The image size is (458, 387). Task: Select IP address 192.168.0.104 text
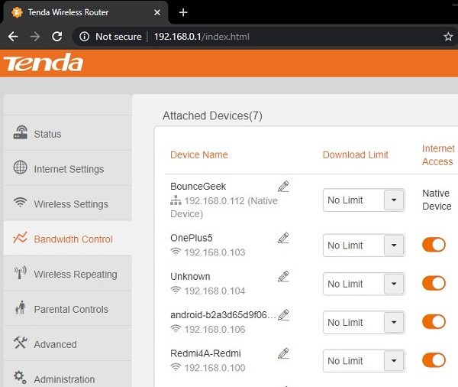tap(214, 291)
